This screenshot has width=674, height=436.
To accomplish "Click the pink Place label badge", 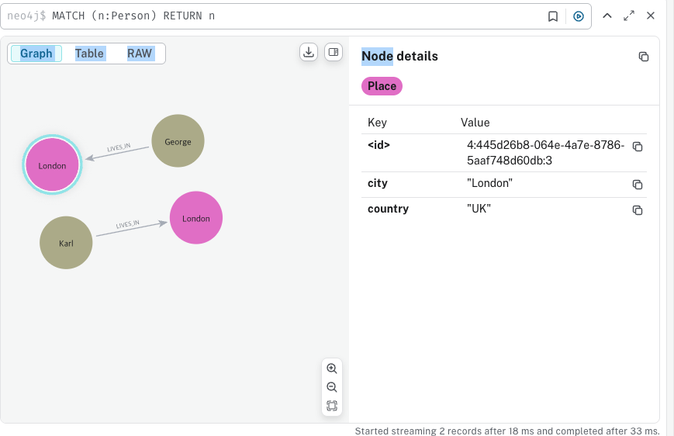I will click(x=382, y=86).
